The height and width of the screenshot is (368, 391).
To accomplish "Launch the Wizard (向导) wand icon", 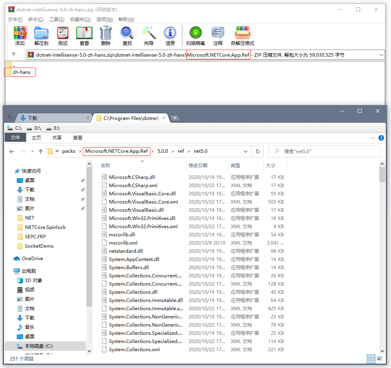I will pos(149,36).
